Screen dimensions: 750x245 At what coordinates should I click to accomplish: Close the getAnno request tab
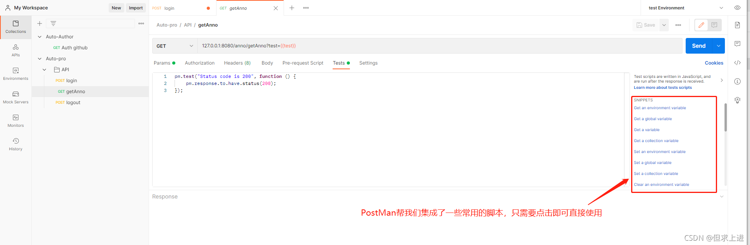click(x=276, y=8)
